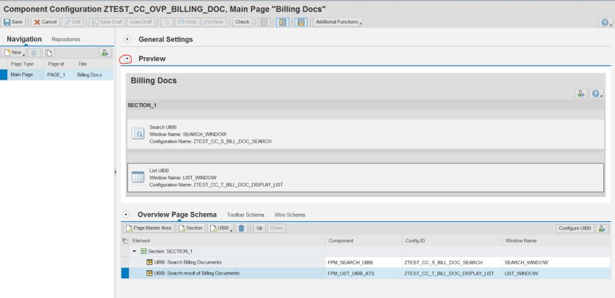The image size is (615, 298).
Task: Open help icon in Billing Docs preview
Action: click(x=596, y=94)
